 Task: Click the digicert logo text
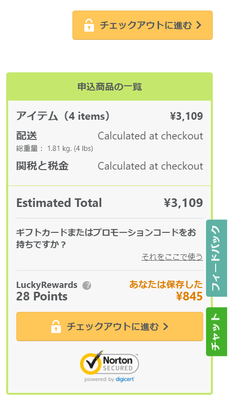tap(125, 379)
